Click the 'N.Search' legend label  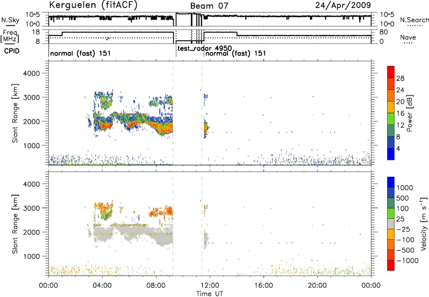click(414, 20)
